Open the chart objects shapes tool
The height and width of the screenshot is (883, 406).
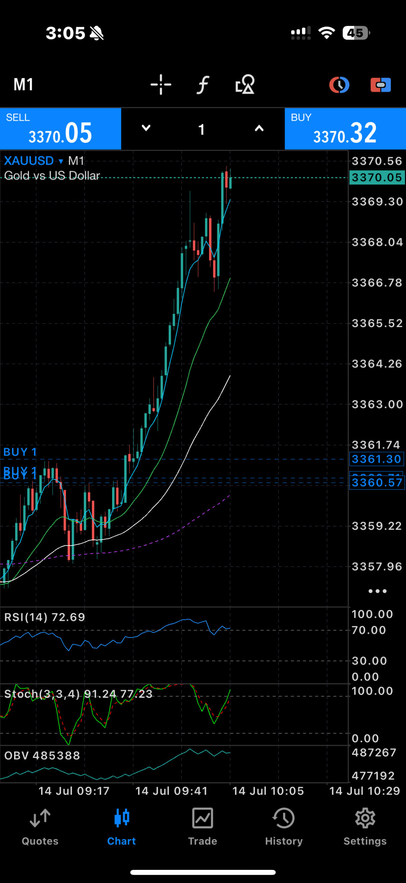245,85
